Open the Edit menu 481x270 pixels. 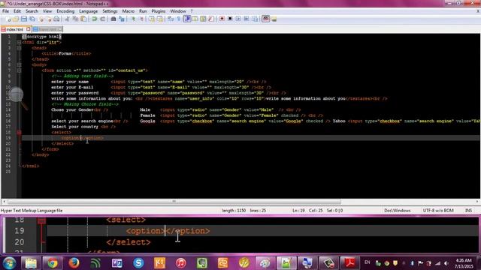(17, 11)
